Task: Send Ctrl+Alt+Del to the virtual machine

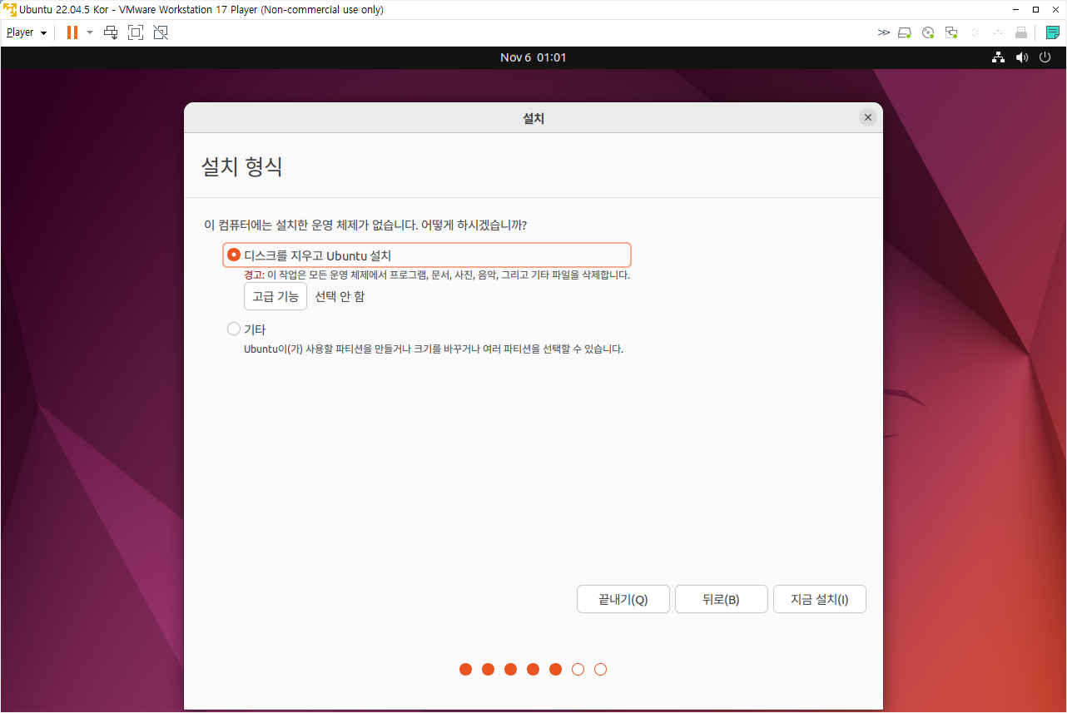Action: 111,32
